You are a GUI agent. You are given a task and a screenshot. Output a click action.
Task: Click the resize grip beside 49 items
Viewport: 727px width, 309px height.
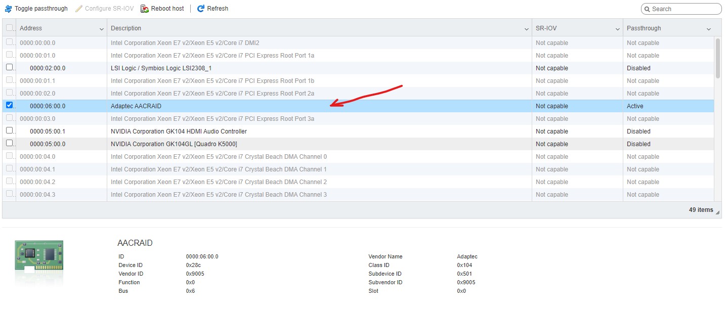(717, 213)
